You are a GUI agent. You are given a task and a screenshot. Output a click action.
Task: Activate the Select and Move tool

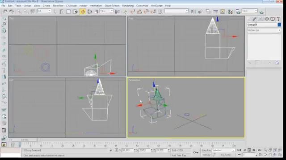coord(83,12)
